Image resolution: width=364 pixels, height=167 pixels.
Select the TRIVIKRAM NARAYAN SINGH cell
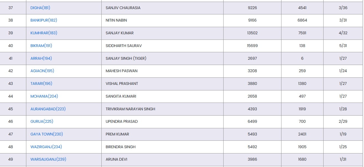[130, 109]
